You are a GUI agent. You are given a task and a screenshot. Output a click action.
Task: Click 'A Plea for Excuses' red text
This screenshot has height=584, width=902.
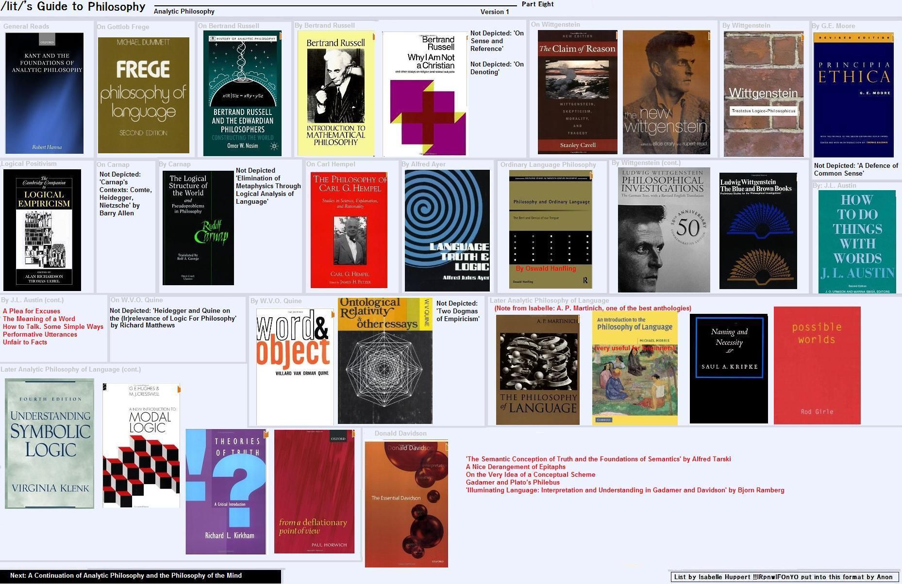pyautogui.click(x=32, y=311)
